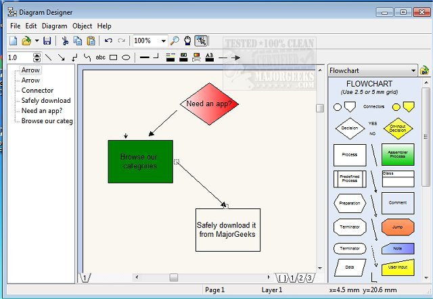
Task: Pick the Preparation hexagon template
Action: 350,203
